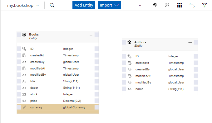Select the descr attribute in Books
The width and height of the screenshot is (212, 123).
[34, 88]
